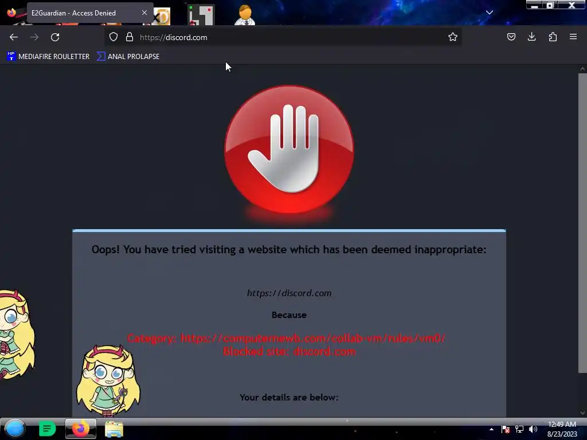Click the Firefox taskbar button
This screenshot has height=440, width=587.
[80, 429]
